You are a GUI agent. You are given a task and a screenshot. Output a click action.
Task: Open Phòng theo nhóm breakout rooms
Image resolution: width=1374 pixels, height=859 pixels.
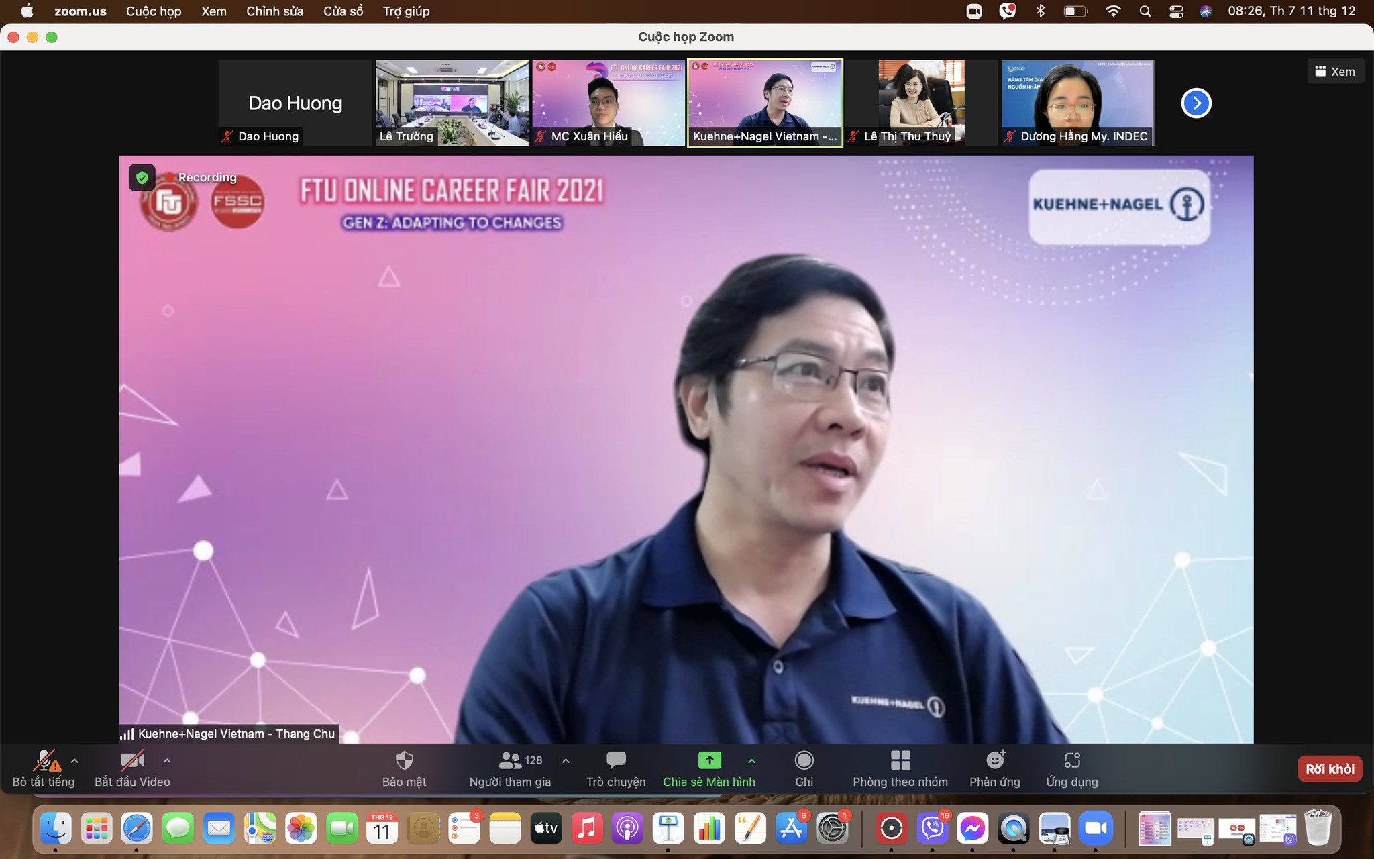coord(900,769)
